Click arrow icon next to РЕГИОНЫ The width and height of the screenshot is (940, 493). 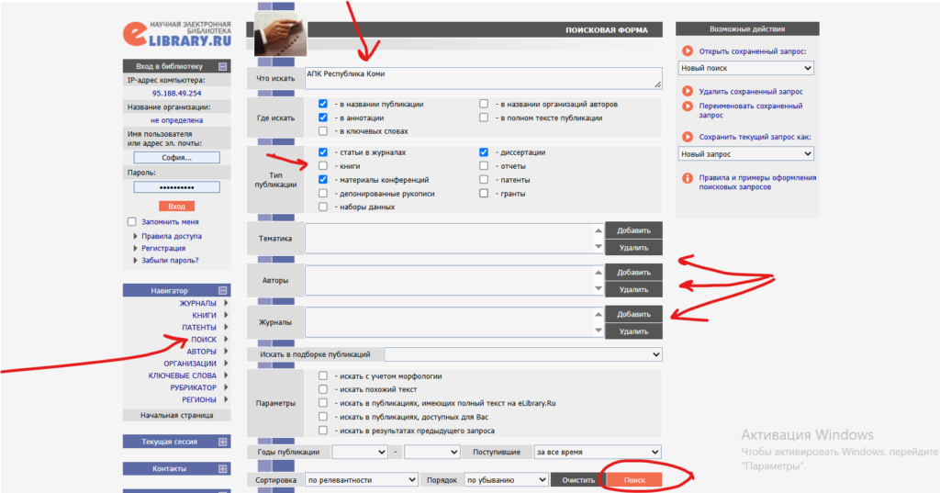(x=226, y=399)
